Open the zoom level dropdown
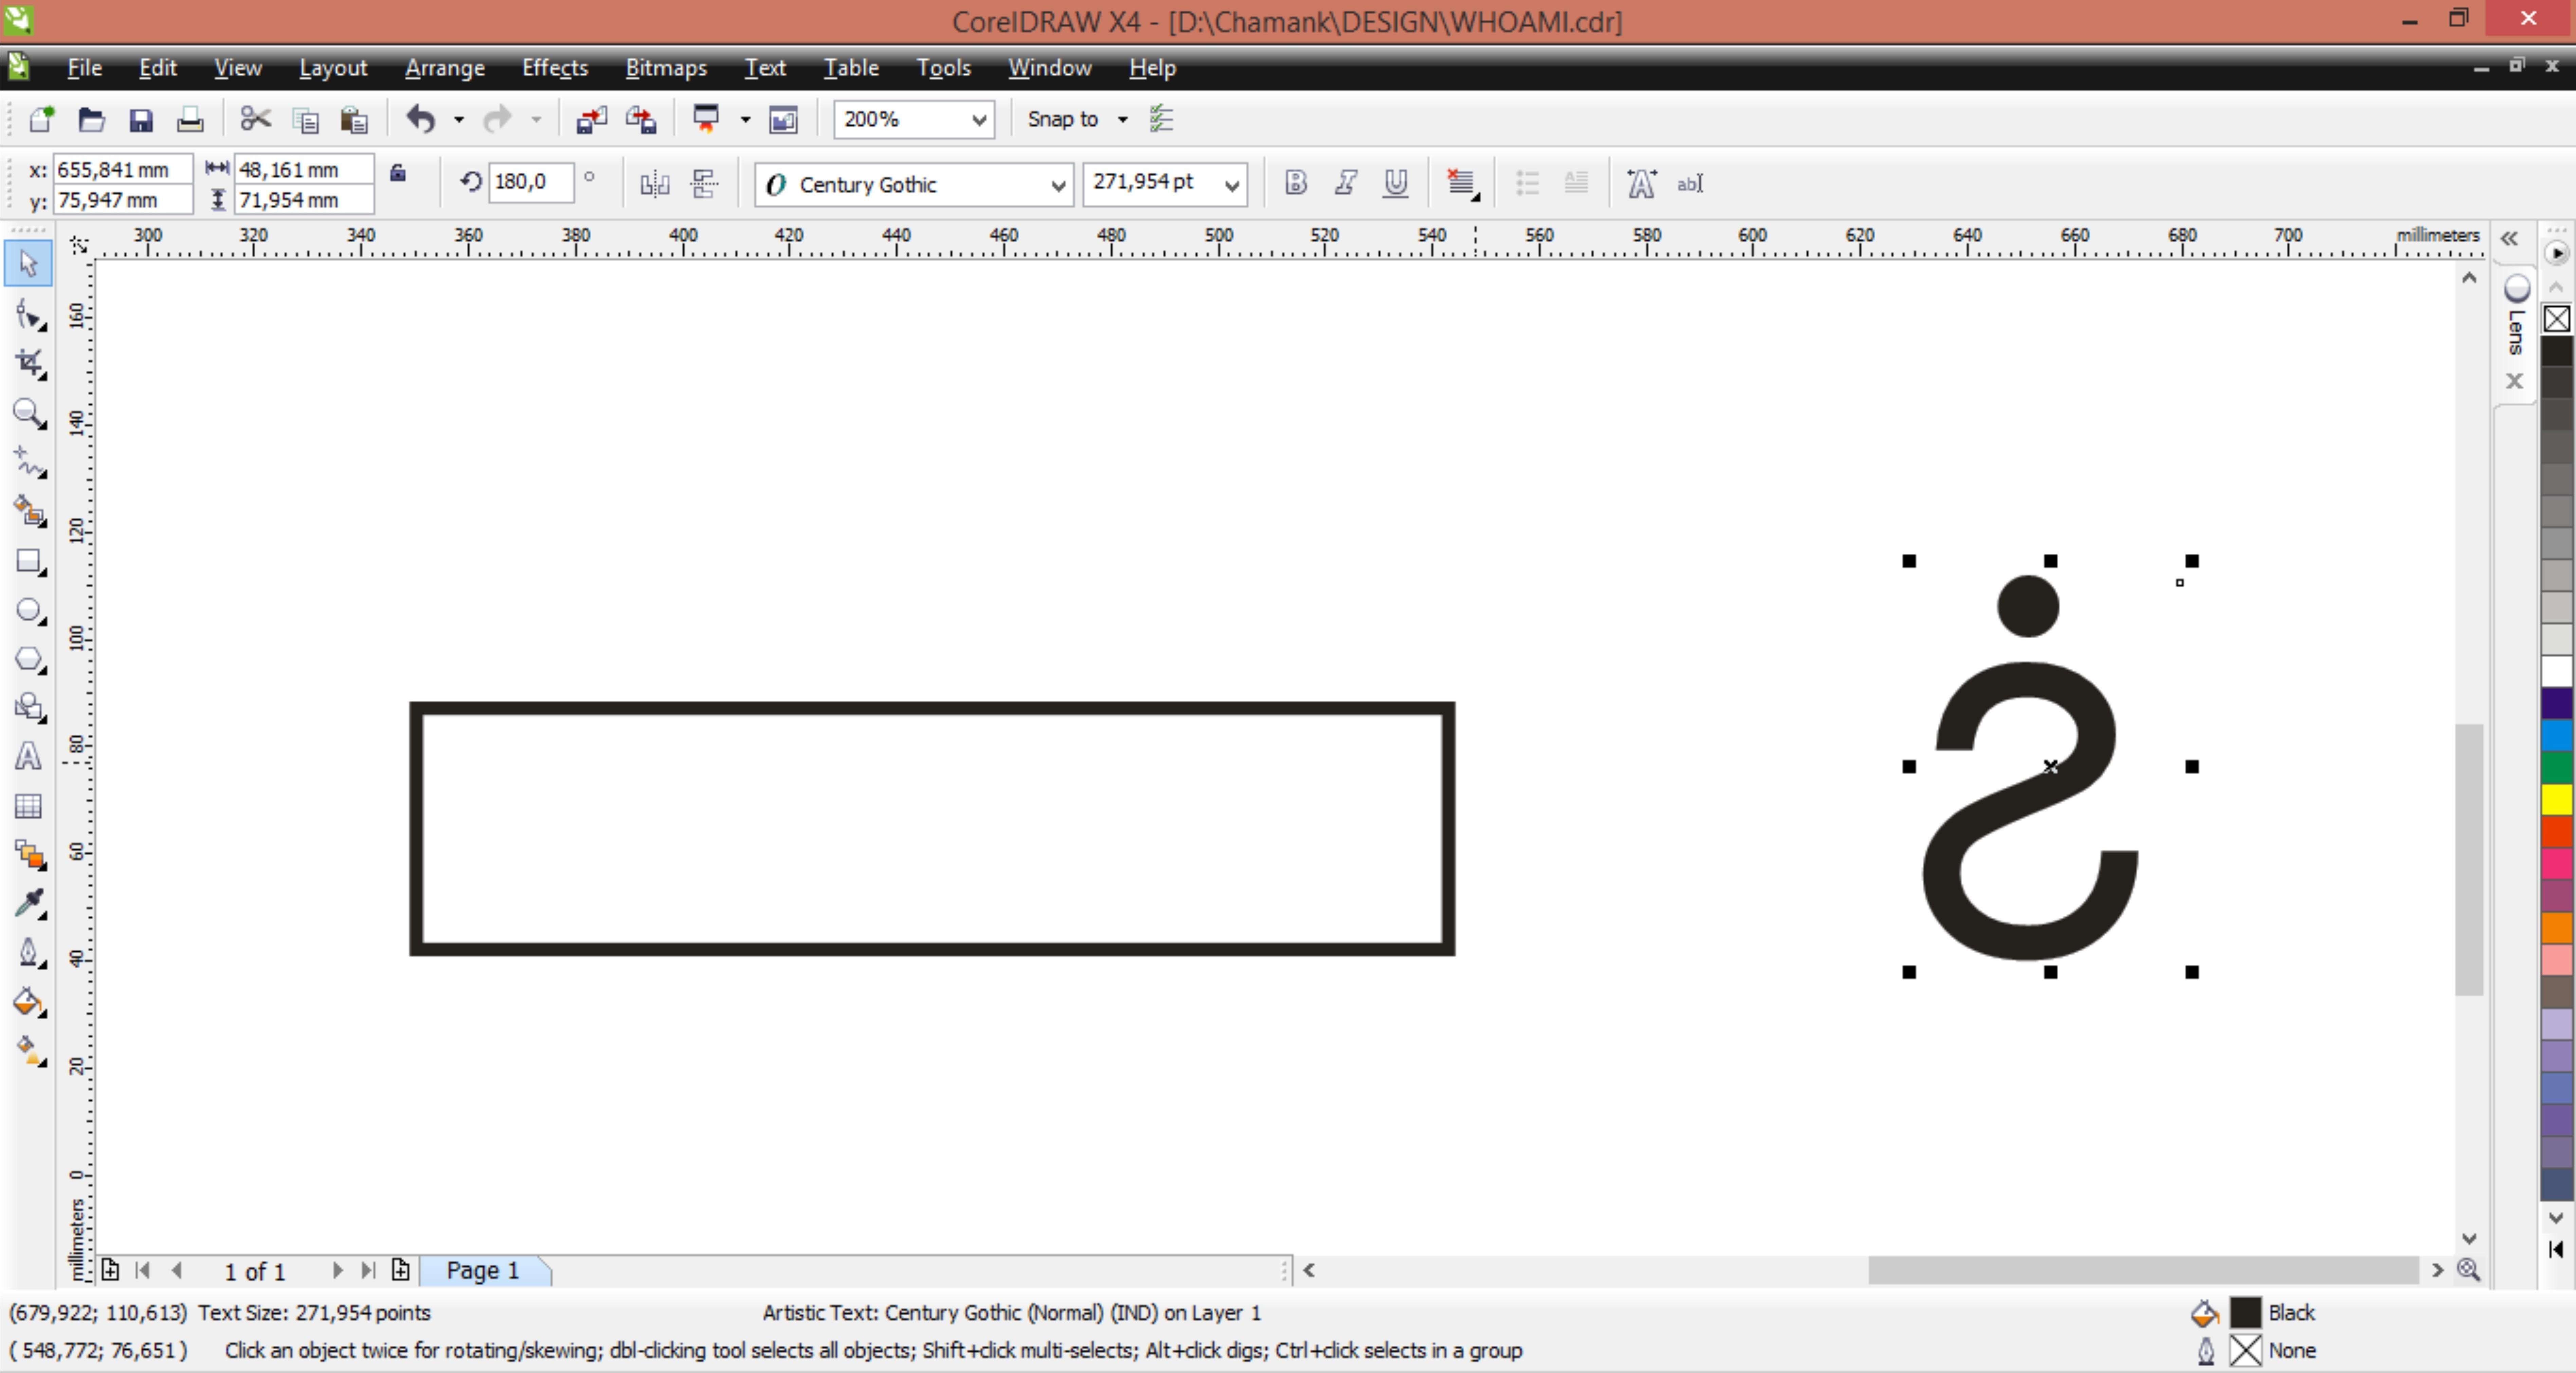The width and height of the screenshot is (2576, 1373). point(979,120)
